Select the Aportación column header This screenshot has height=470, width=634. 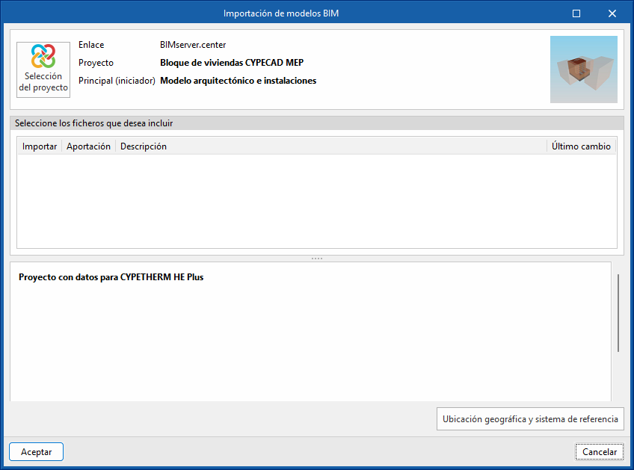pyautogui.click(x=88, y=146)
